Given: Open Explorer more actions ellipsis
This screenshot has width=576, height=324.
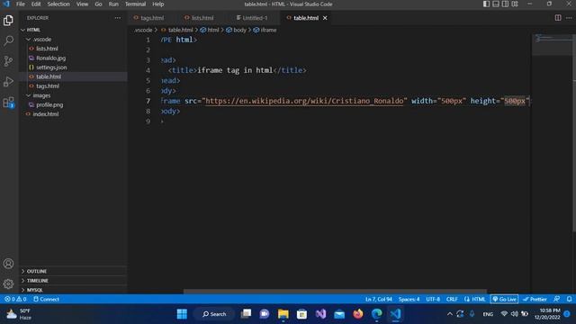Looking at the screenshot, I should coord(118,18).
